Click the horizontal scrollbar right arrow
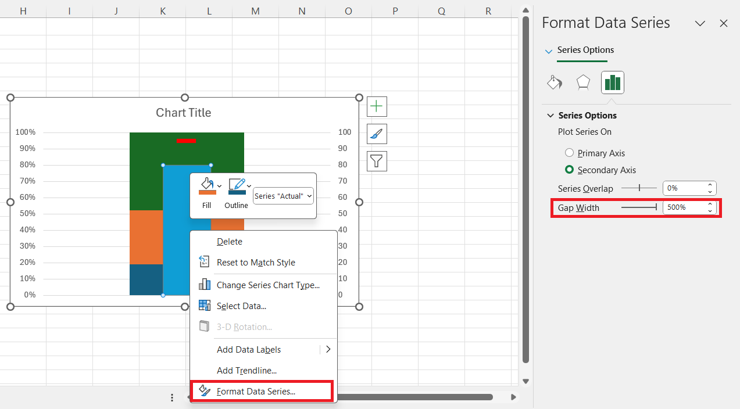740x409 pixels. (513, 397)
